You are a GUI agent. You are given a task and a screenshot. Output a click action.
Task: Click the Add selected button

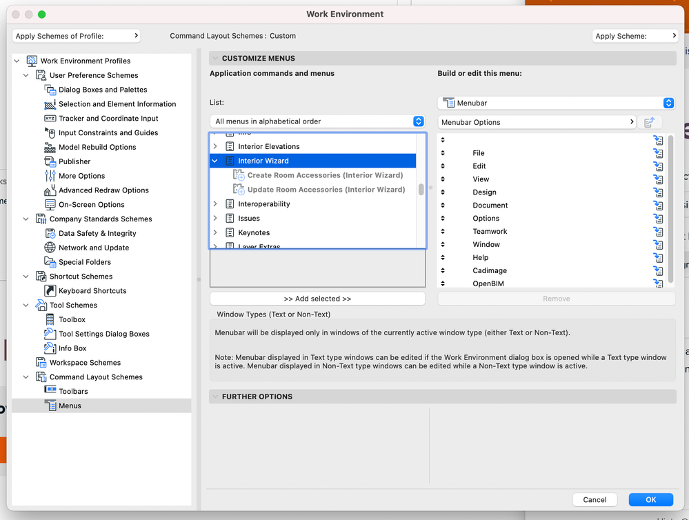tap(317, 299)
